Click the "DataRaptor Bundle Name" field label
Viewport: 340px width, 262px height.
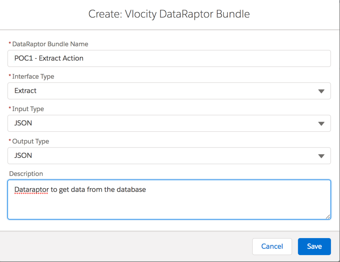(50, 44)
